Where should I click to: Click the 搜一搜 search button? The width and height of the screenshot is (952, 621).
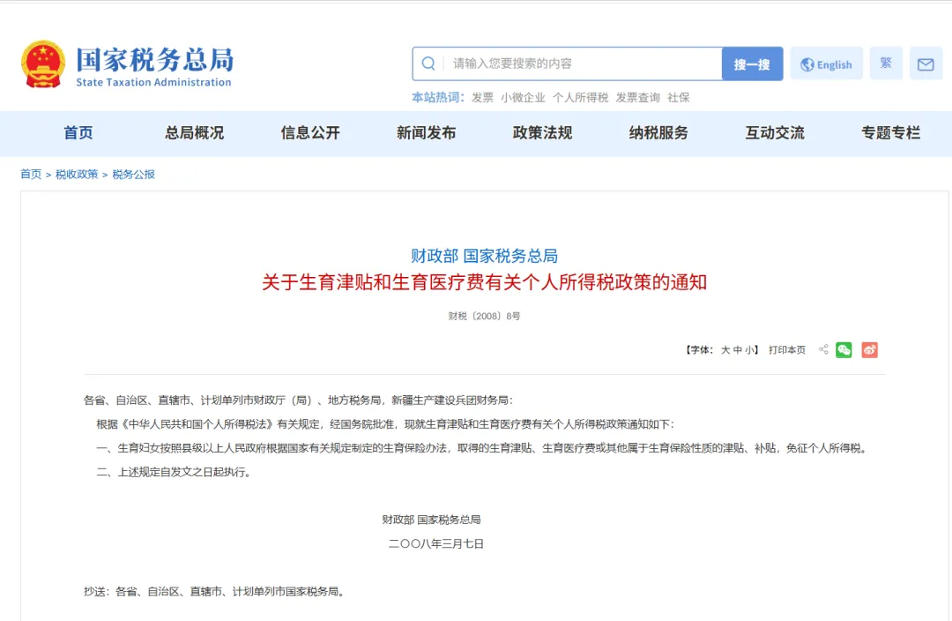point(752,64)
